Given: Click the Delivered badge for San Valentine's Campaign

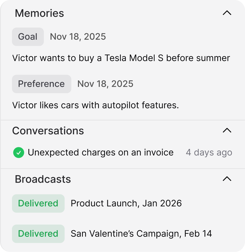Looking at the screenshot, I should 38,234.
